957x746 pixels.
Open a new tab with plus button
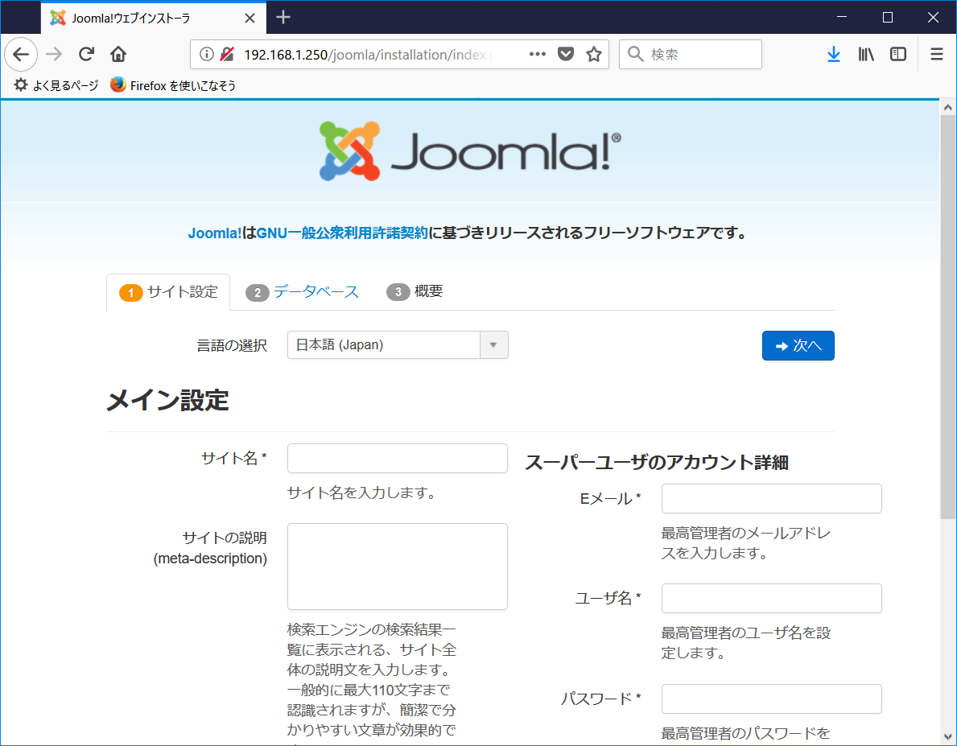click(283, 17)
